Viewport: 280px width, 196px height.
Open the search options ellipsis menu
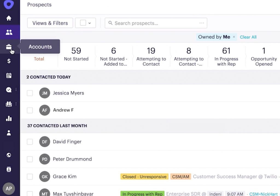(x=202, y=23)
